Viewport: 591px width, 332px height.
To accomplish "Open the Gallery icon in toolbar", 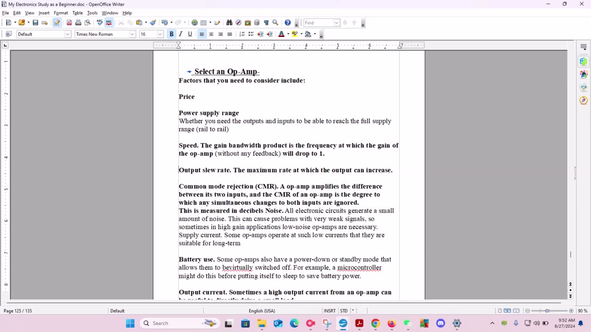I will [x=247, y=22].
